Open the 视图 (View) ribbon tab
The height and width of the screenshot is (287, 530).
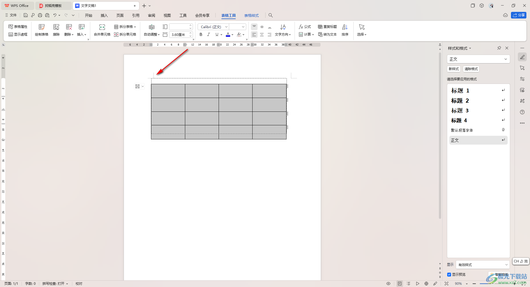tap(167, 15)
